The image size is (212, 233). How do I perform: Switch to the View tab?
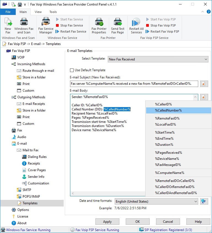(38, 12)
